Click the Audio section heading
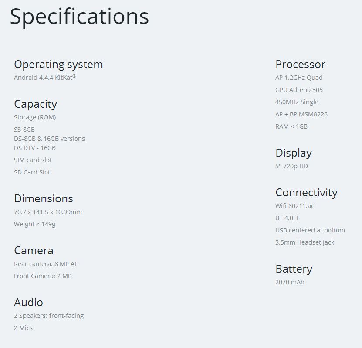The width and height of the screenshot is (362, 348). point(28,302)
